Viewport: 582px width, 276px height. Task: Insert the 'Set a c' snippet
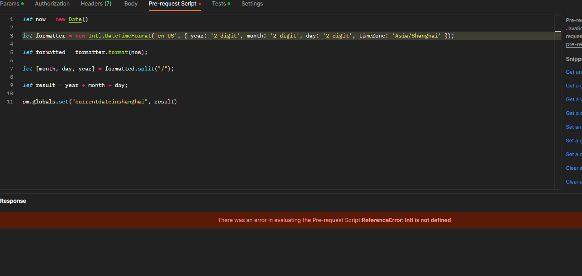(x=574, y=154)
